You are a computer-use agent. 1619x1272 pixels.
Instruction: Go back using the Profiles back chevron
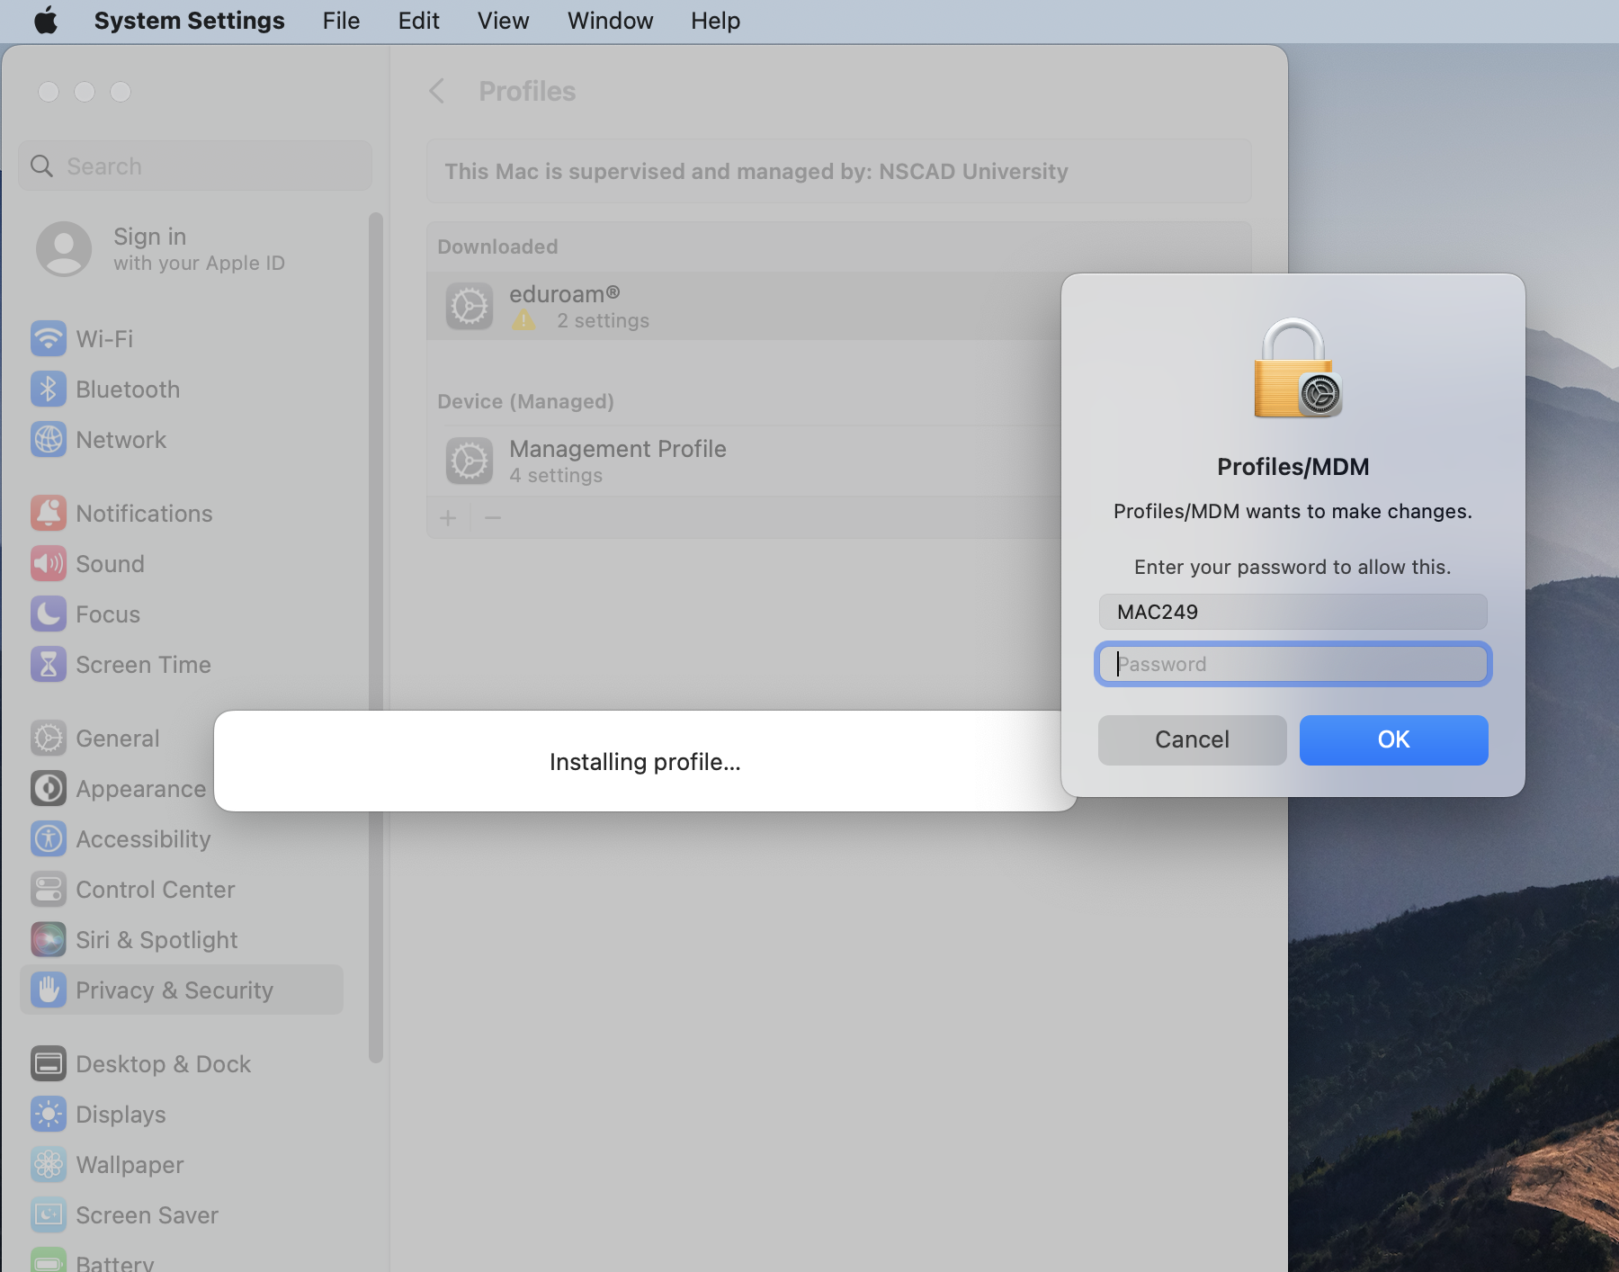(437, 91)
